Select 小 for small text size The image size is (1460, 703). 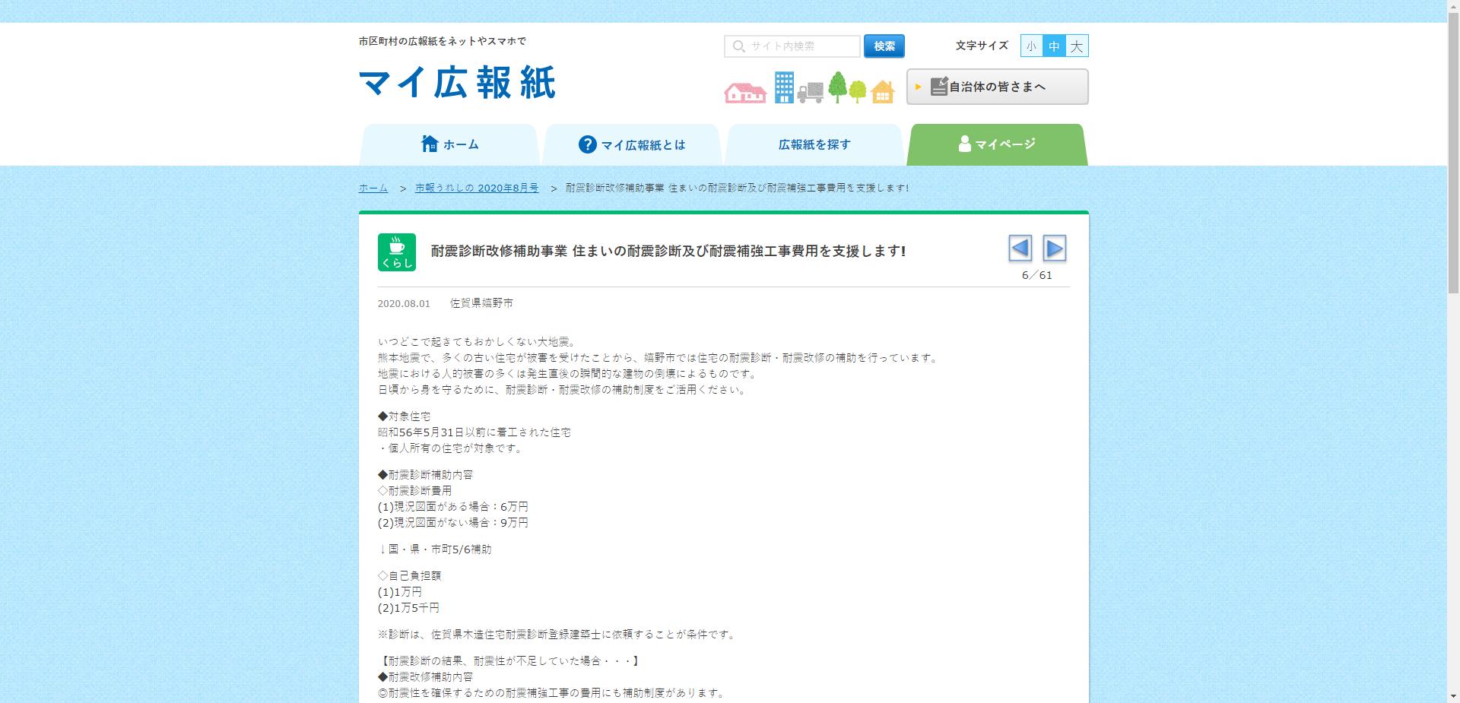pyautogui.click(x=1030, y=46)
